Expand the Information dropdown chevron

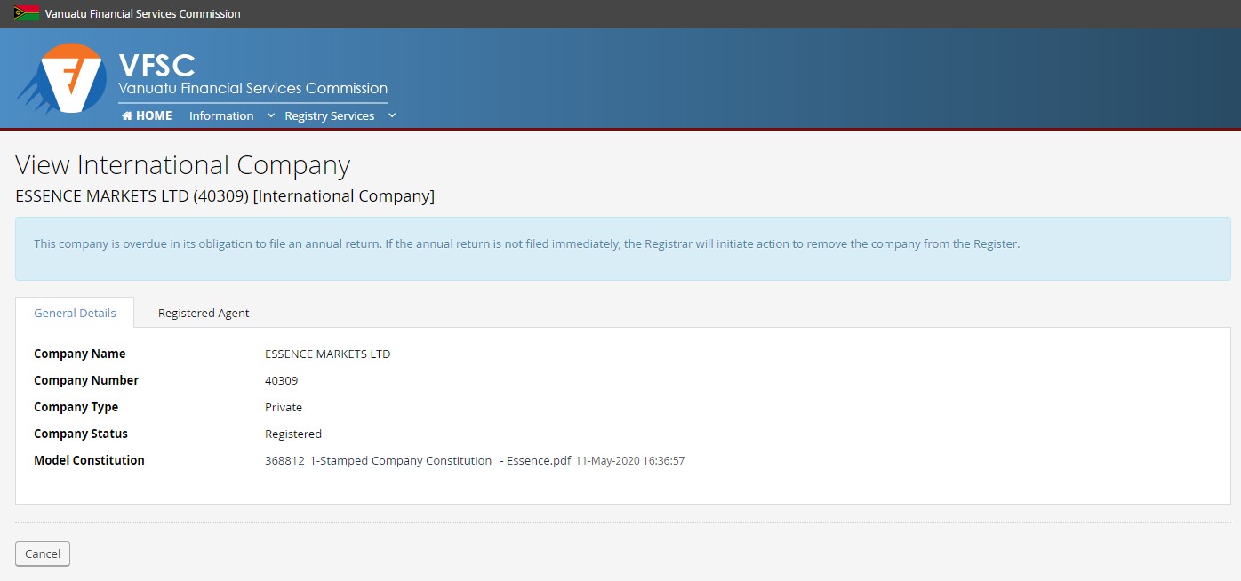coord(271,115)
